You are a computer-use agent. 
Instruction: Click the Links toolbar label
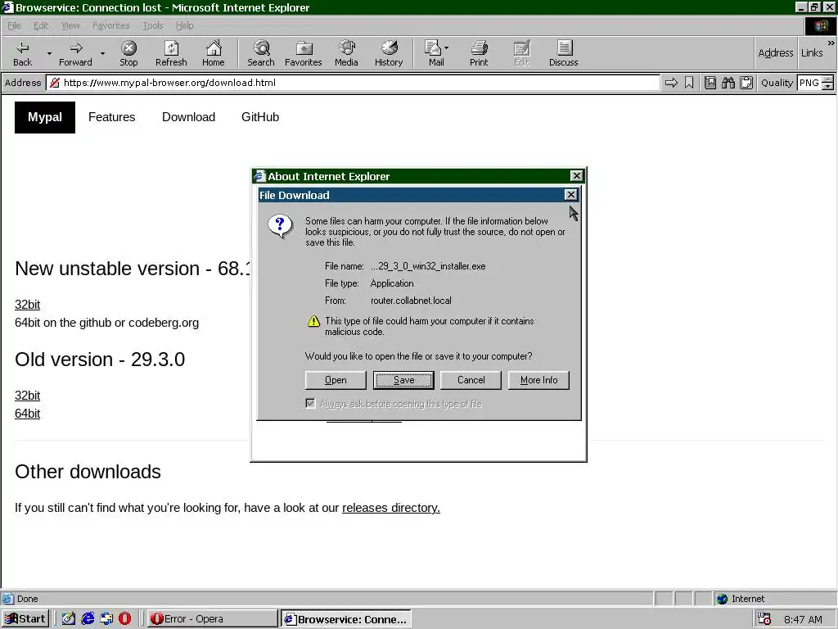[x=811, y=52]
